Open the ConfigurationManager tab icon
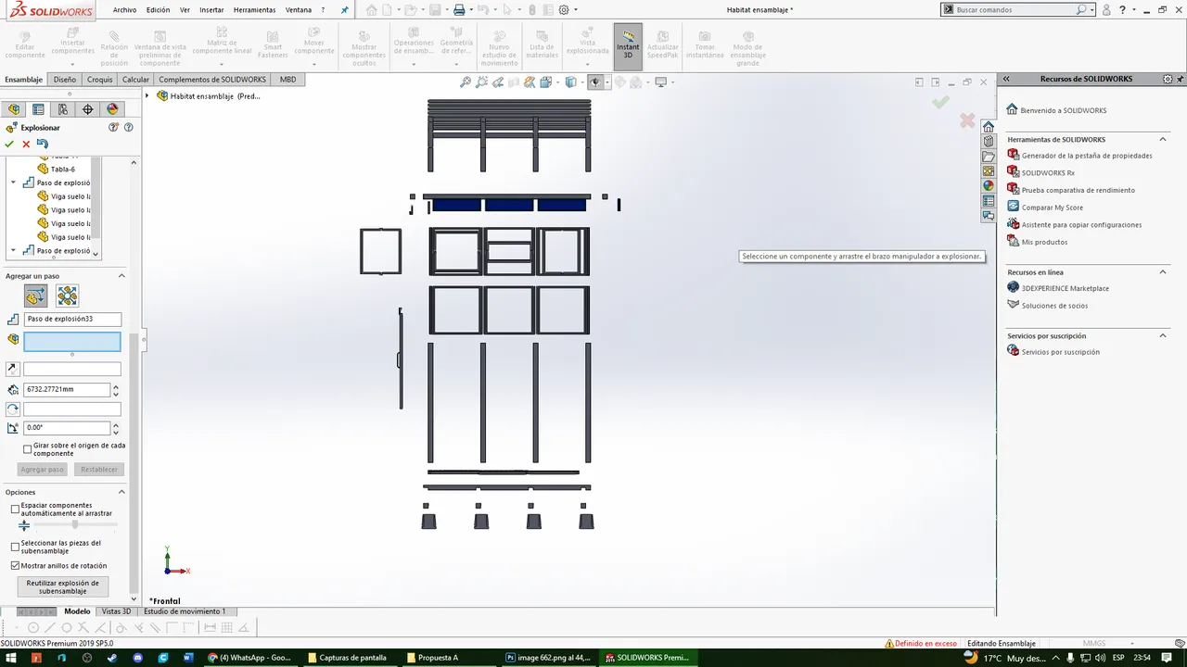1187x667 pixels. click(63, 109)
